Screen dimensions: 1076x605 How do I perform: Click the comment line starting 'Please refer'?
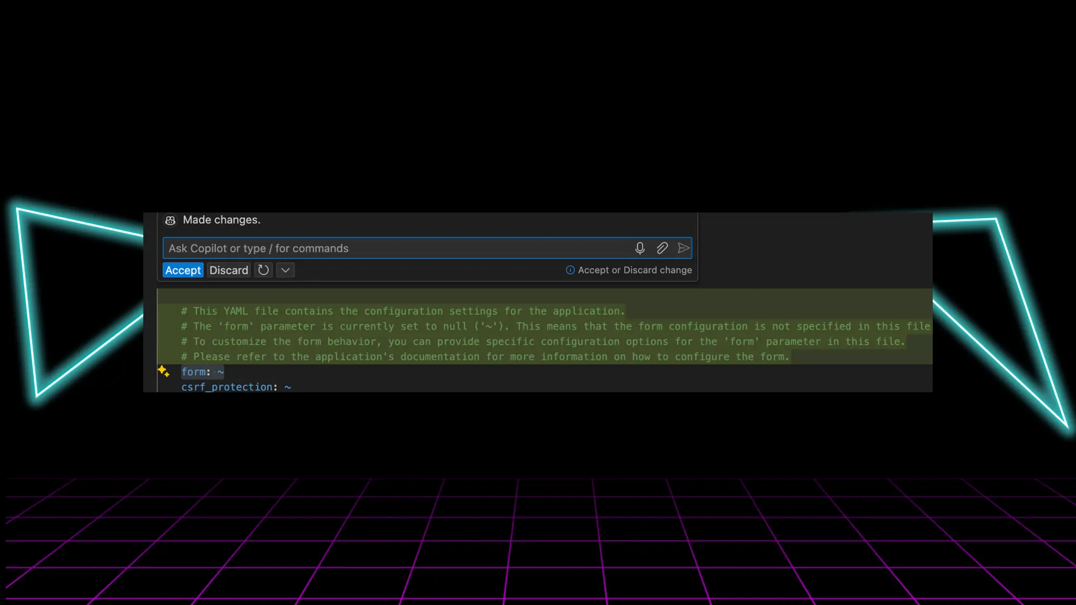(485, 357)
